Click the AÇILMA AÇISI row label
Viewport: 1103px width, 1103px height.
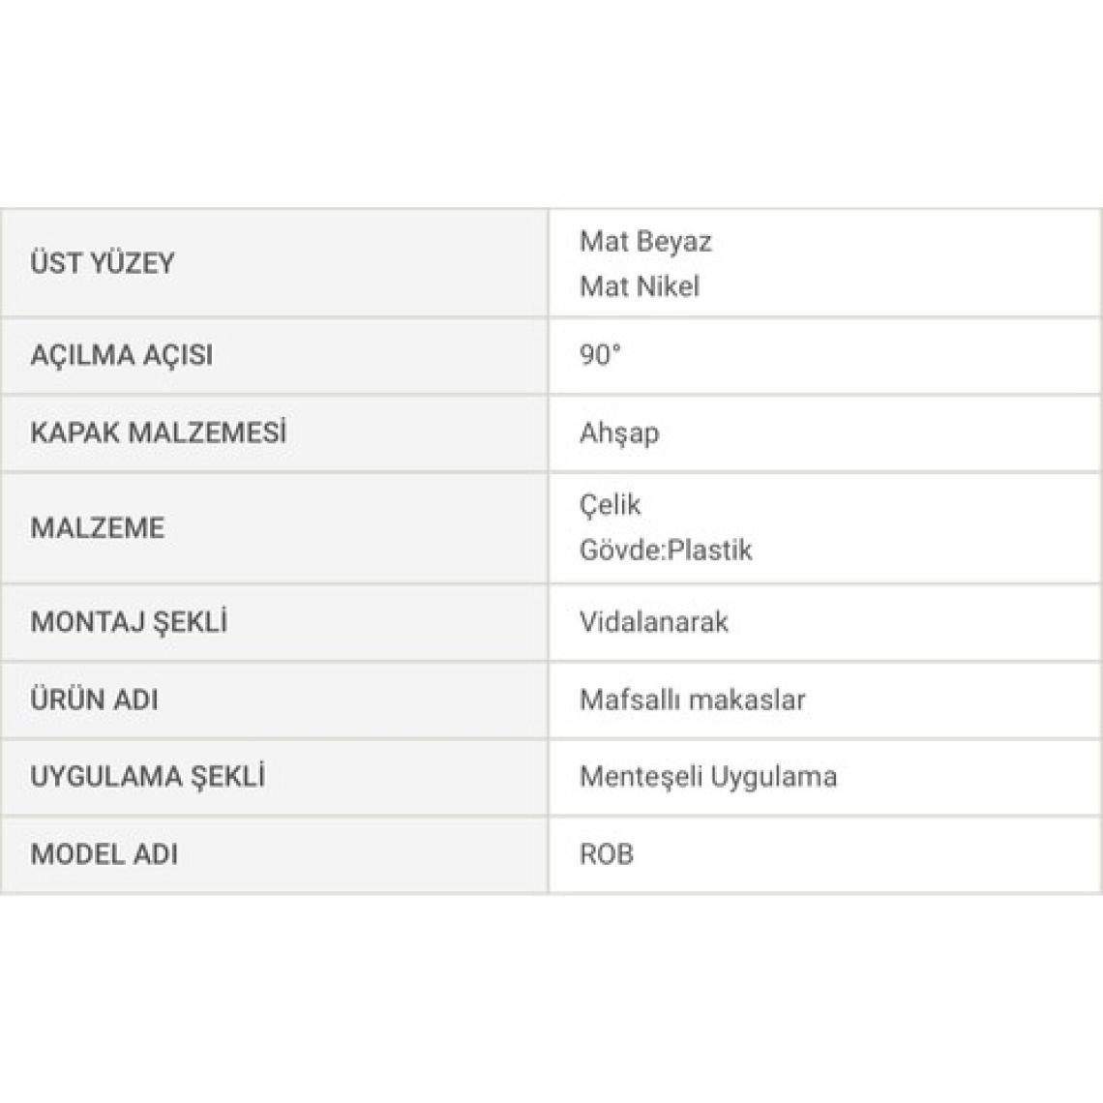(121, 355)
